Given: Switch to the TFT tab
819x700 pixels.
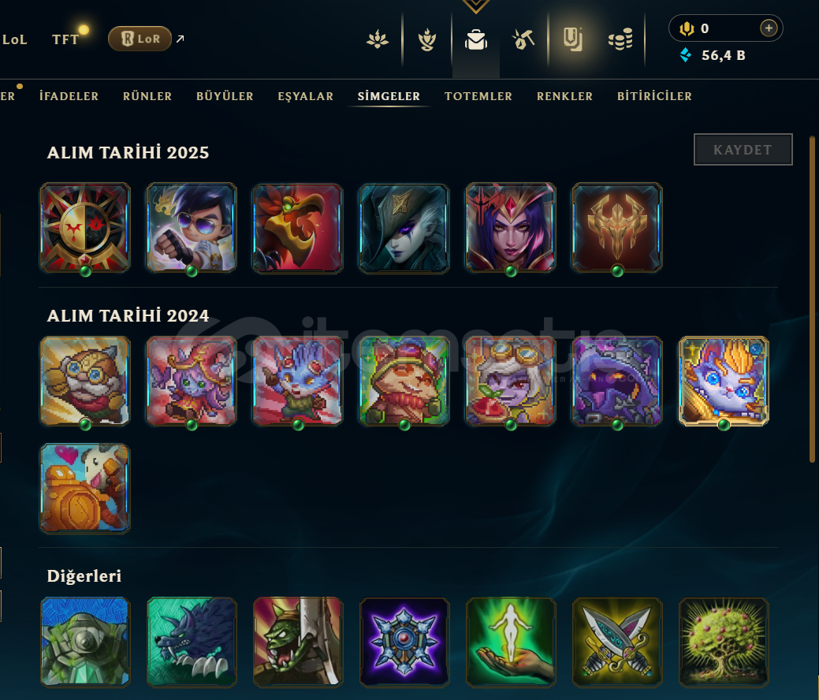Looking at the screenshot, I should [65, 39].
